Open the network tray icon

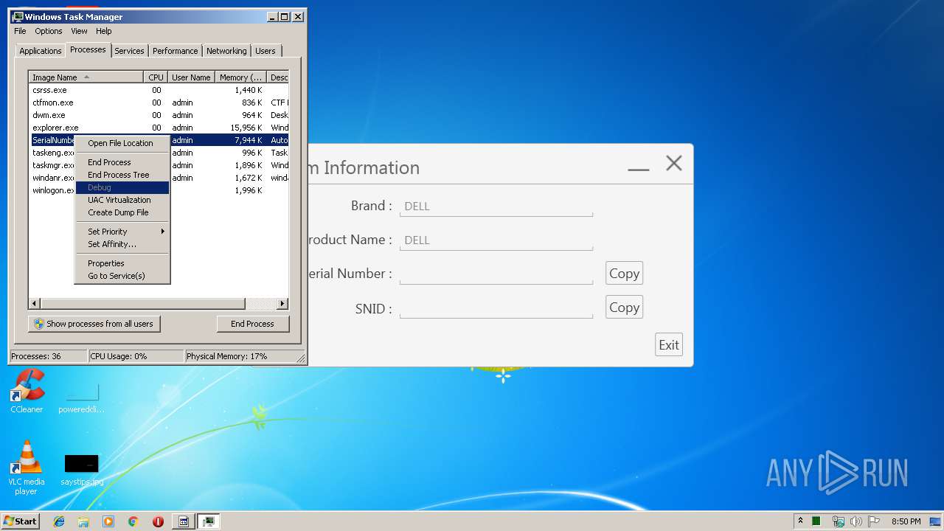pyautogui.click(x=839, y=521)
